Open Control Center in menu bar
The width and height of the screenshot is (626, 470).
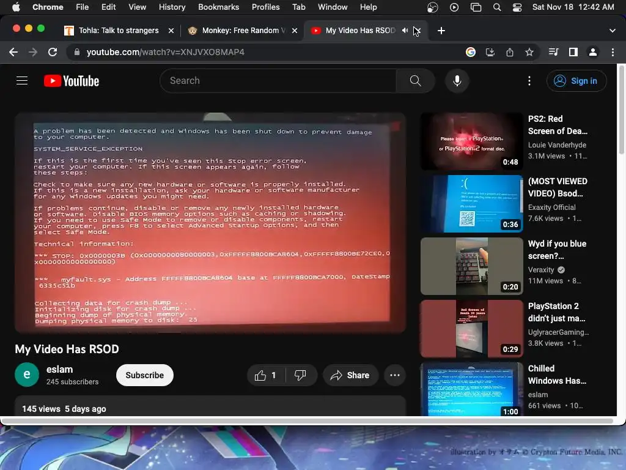tap(517, 7)
